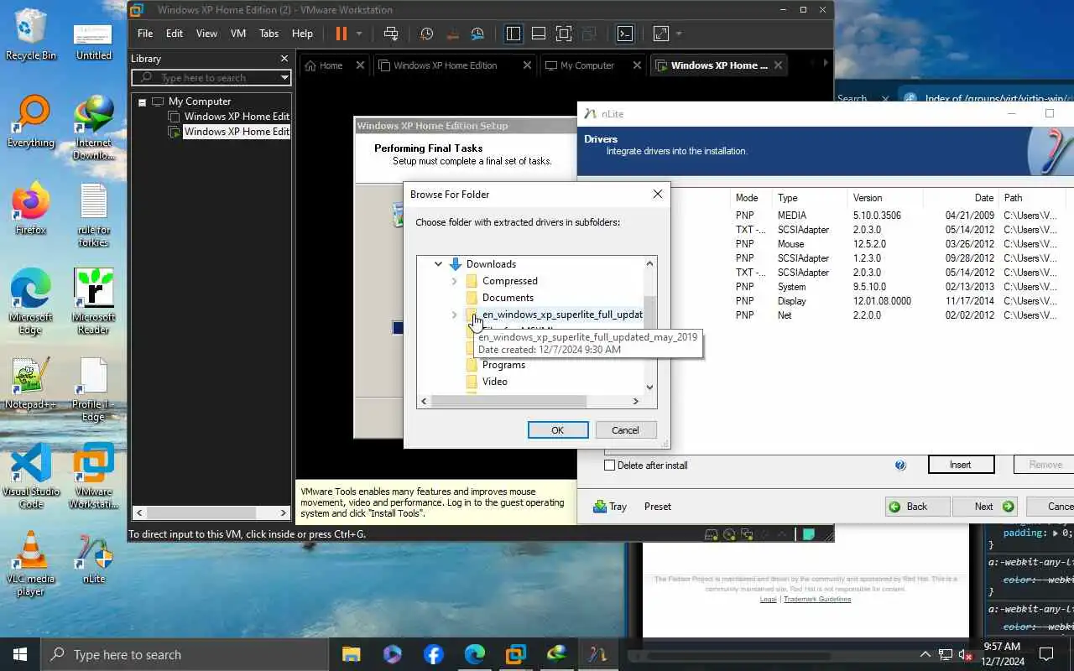Open nLite desktop shortcut
Viewport: 1074px width, 671px height.
point(93,558)
